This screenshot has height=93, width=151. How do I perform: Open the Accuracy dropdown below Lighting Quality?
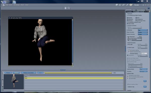[x=143, y=71]
